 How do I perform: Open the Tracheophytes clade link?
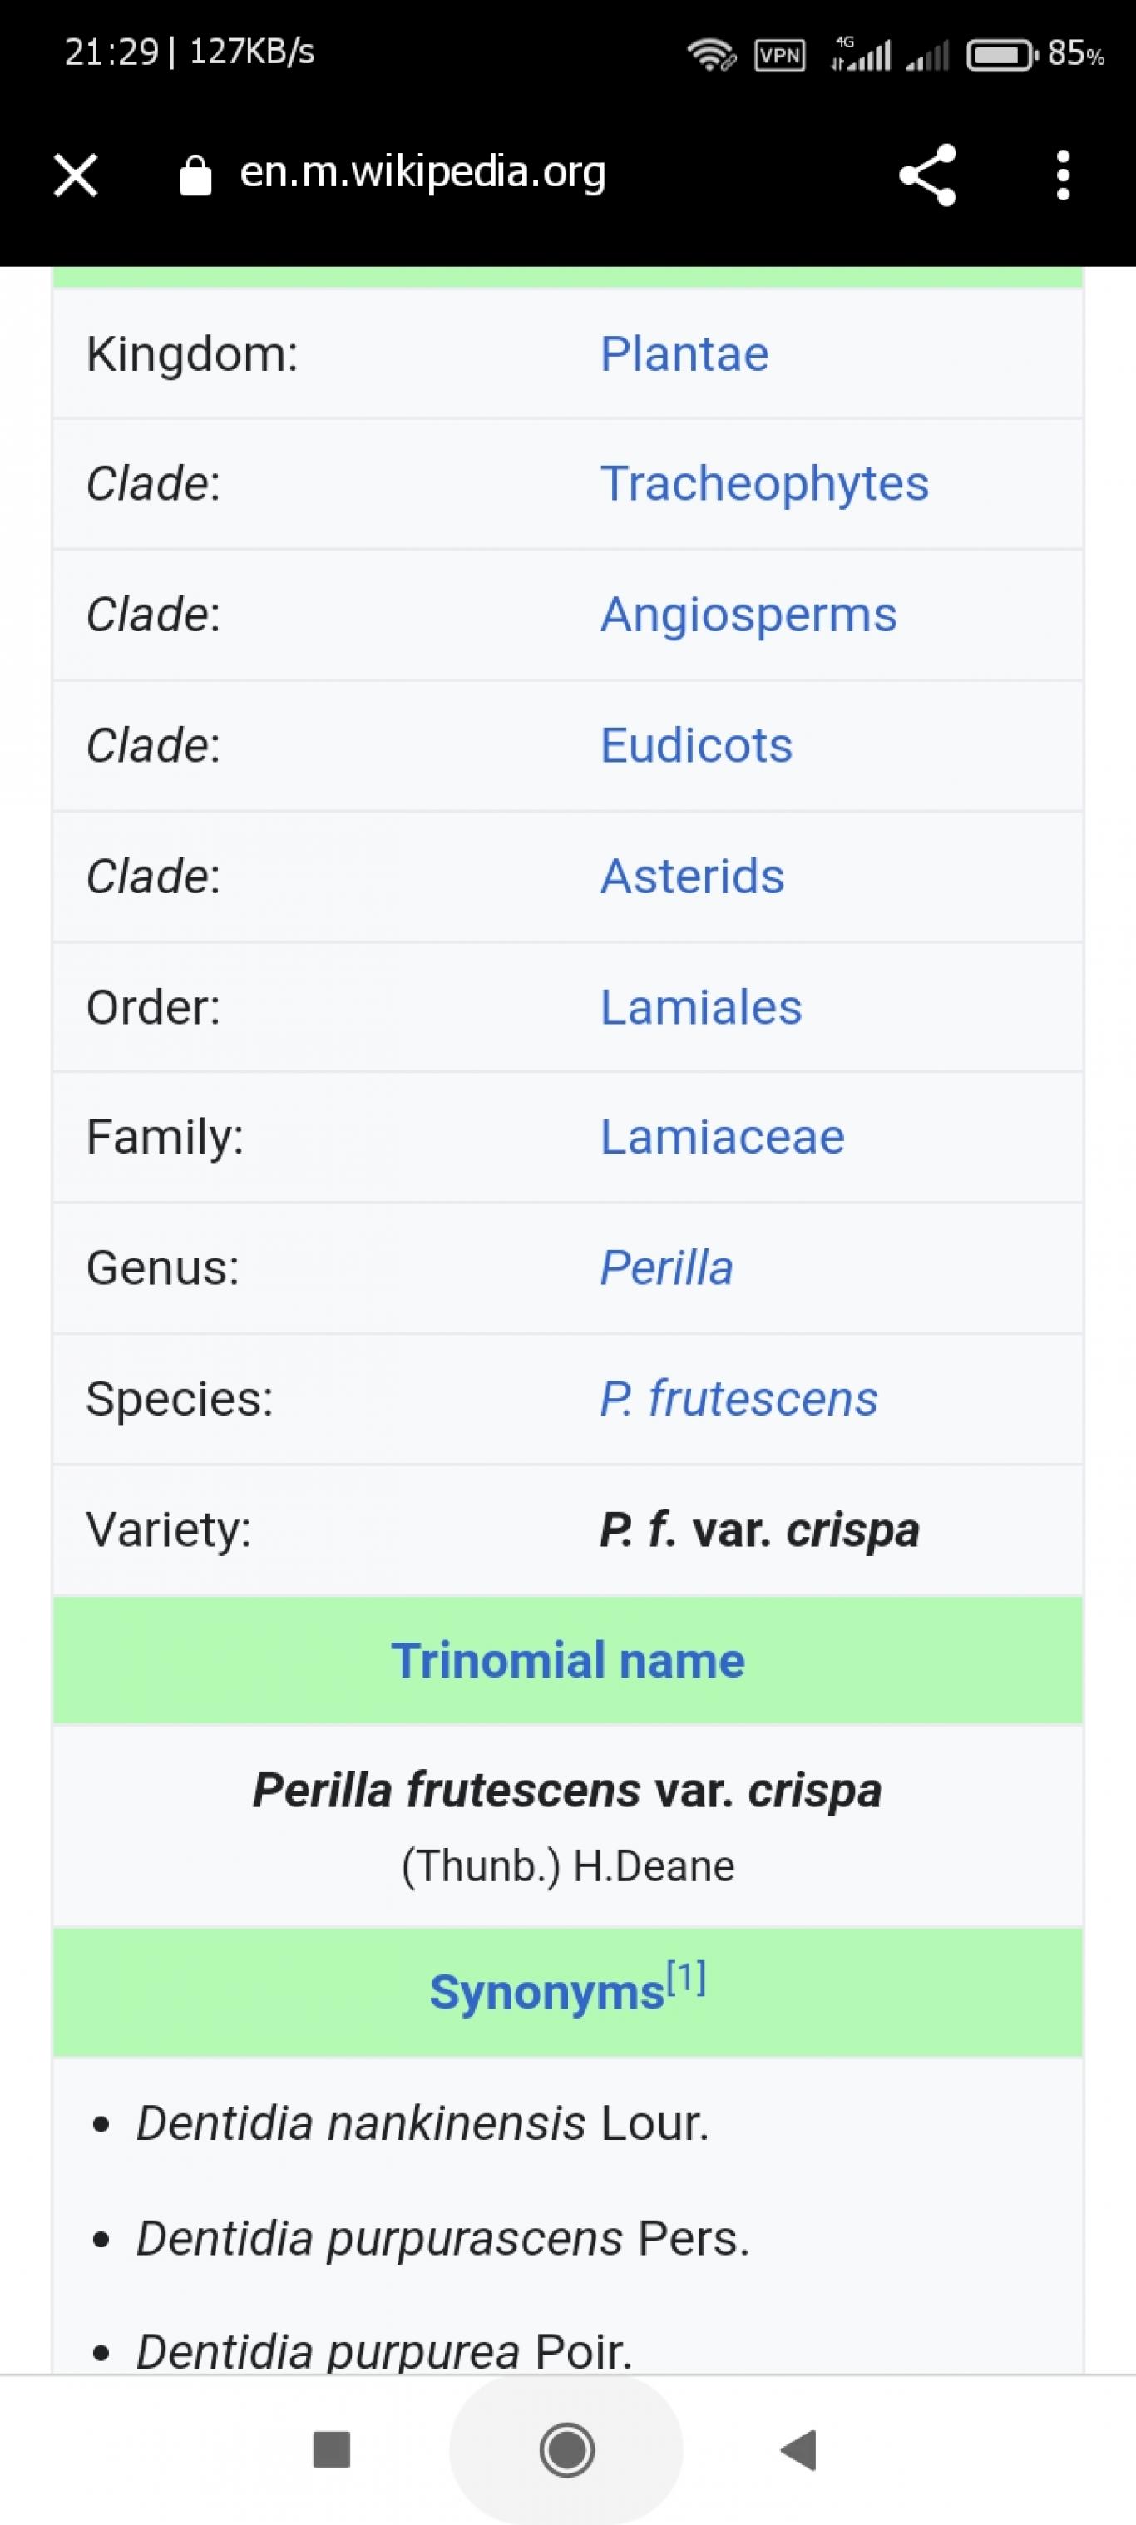point(764,484)
